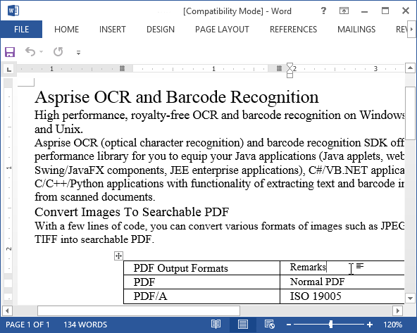The image size is (417, 333).
Task: Switch to the HOME tab
Action: click(x=66, y=30)
